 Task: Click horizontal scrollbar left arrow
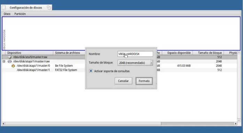tap(3, 124)
